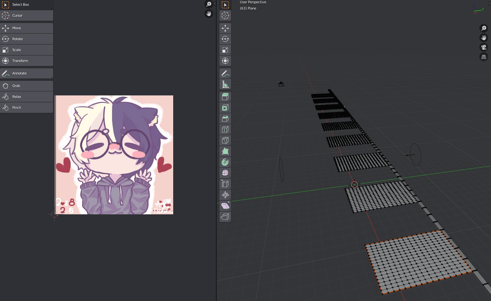This screenshot has width=491, height=301.
Task: Activate the Spin tool
Action: click(x=225, y=162)
